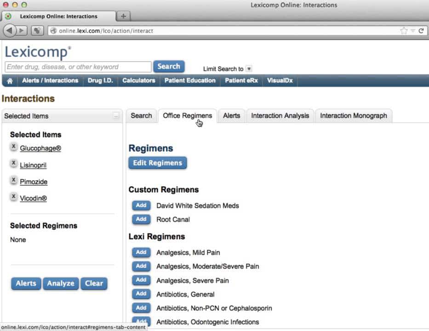The height and width of the screenshot is (331, 429).
Task: Click the Analgesics, Mild Pain regimen name
Action: (x=188, y=252)
